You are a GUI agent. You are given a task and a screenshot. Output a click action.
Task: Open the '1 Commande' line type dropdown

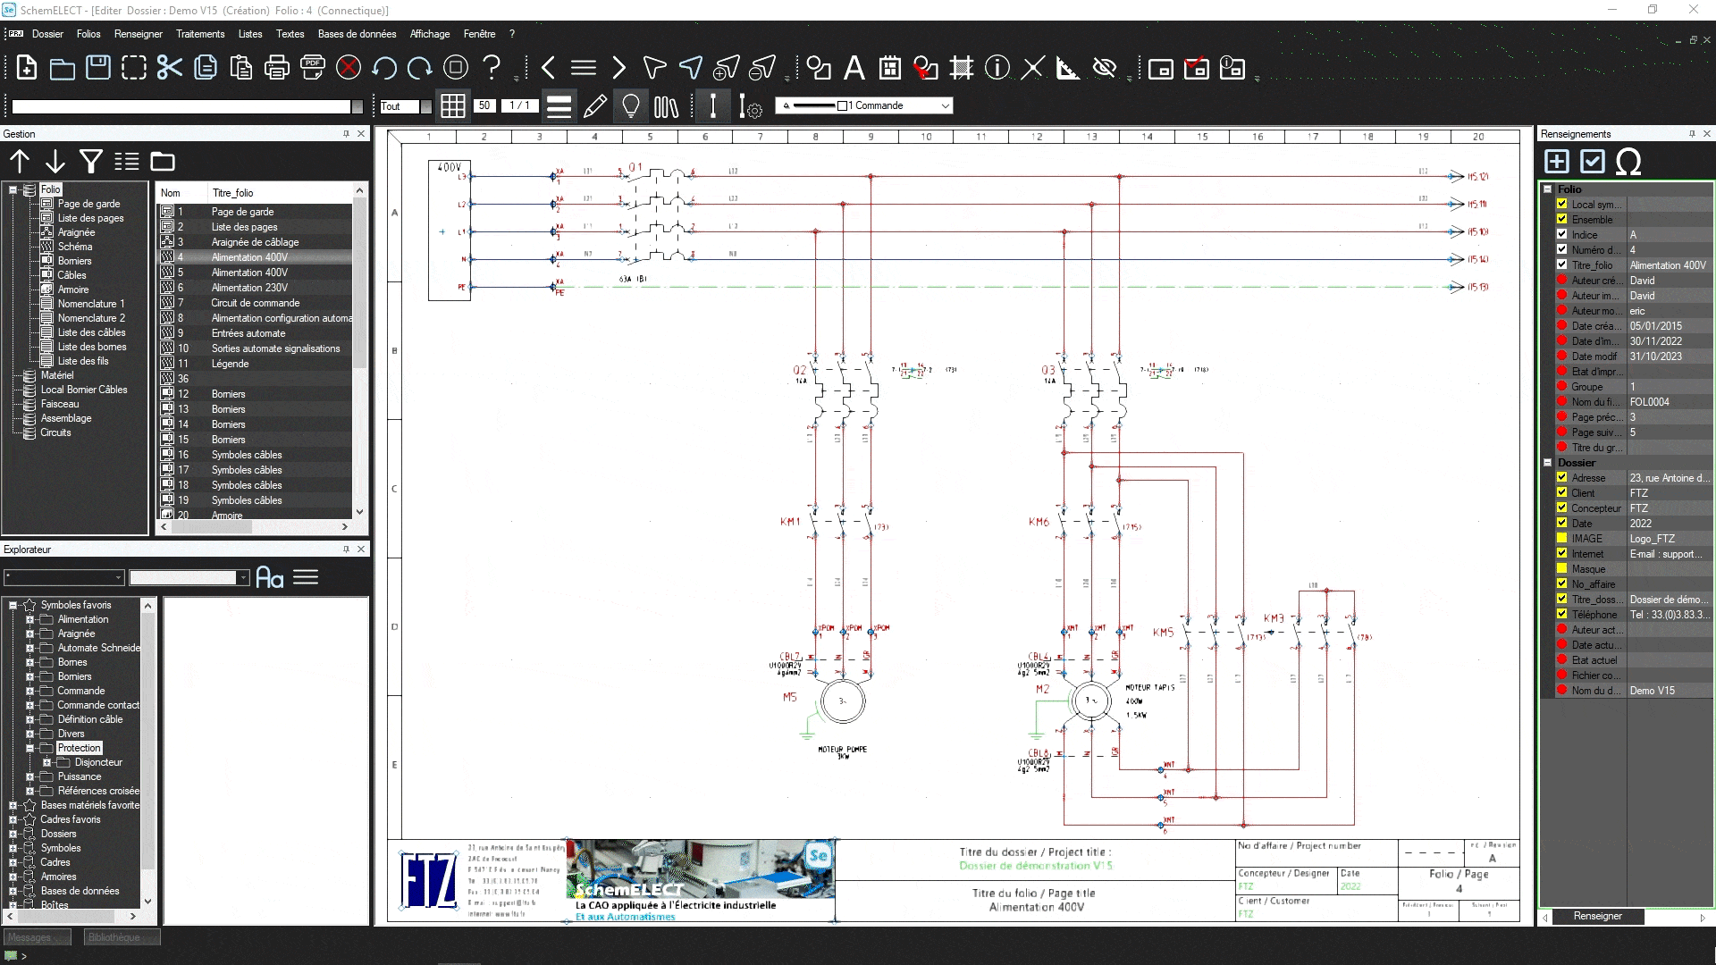945,106
